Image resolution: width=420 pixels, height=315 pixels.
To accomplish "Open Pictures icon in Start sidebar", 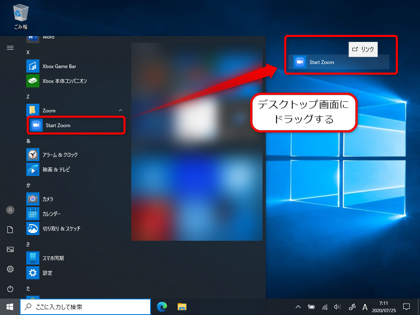I will click(10, 249).
